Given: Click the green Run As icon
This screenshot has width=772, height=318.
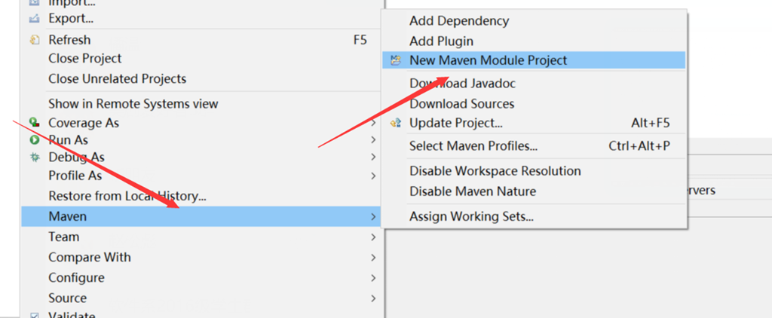Looking at the screenshot, I should 34,140.
